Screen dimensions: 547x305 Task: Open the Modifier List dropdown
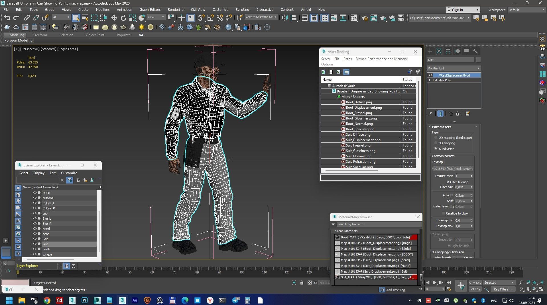pos(454,68)
